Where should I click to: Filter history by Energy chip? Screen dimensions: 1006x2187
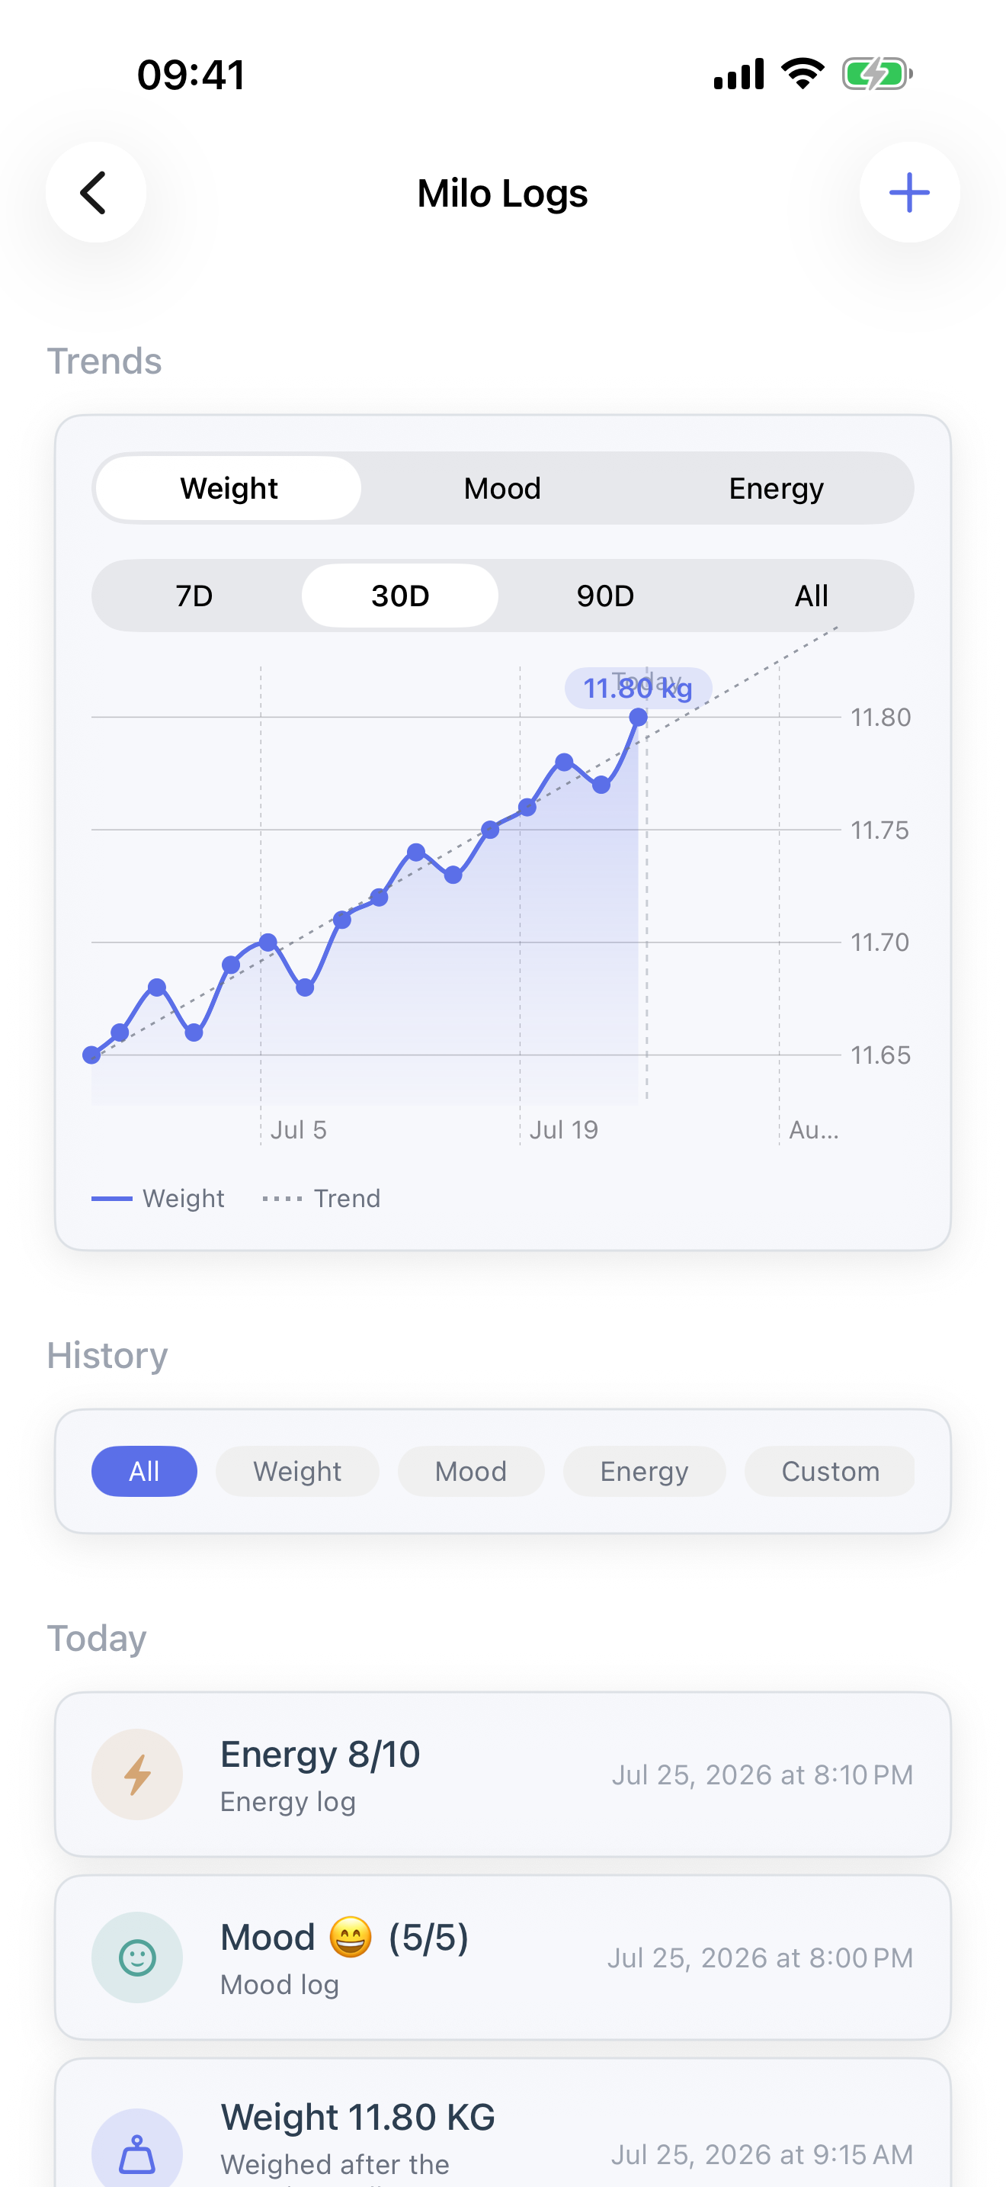644,1471
